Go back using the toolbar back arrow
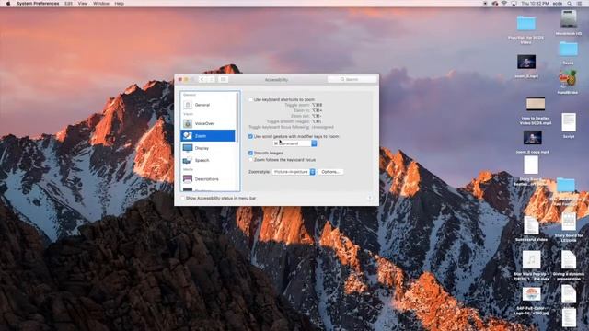Screen dimensions: 589x331 (x=202, y=80)
